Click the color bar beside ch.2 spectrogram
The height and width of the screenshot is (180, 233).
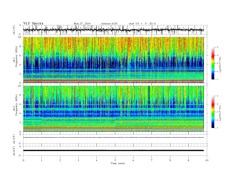[213, 112]
